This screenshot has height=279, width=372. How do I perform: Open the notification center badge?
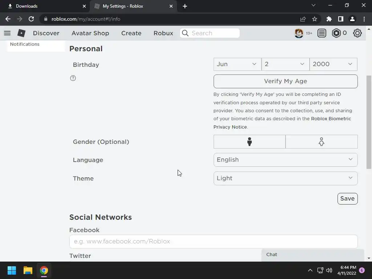coord(362,270)
